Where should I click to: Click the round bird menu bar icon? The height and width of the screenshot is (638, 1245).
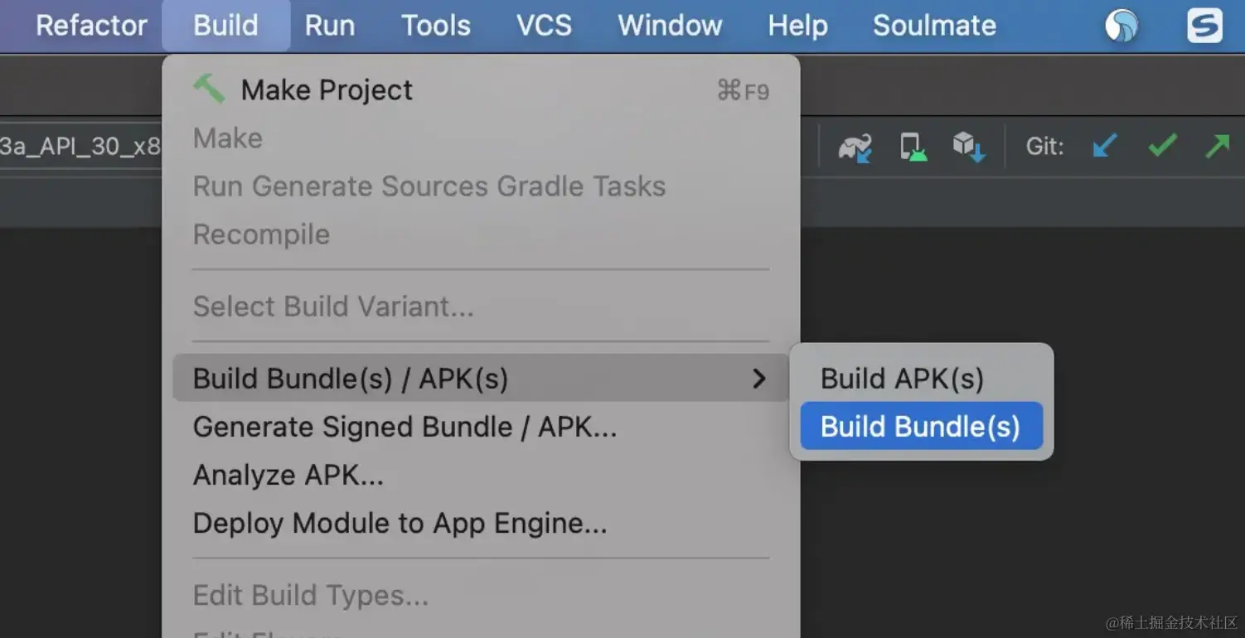click(x=1121, y=25)
